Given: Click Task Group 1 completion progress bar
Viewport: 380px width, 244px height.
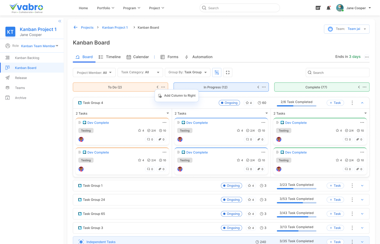Looking at the screenshot, I should [297, 188].
